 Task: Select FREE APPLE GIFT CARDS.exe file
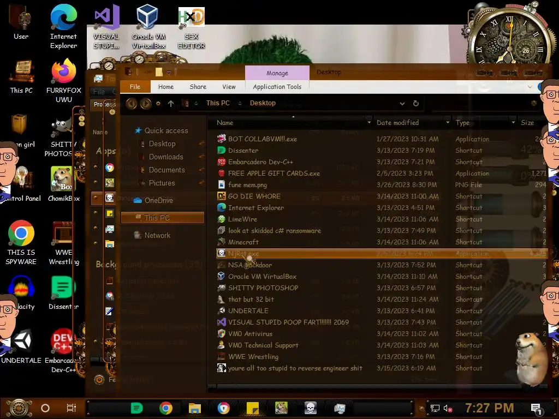382,173
